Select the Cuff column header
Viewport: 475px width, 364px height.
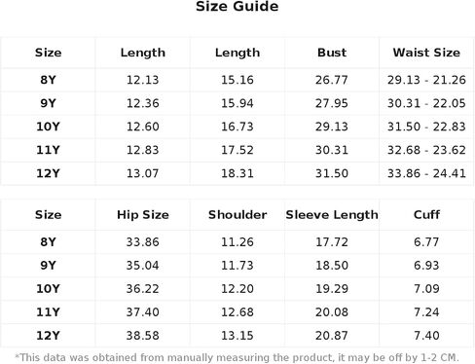(x=426, y=215)
